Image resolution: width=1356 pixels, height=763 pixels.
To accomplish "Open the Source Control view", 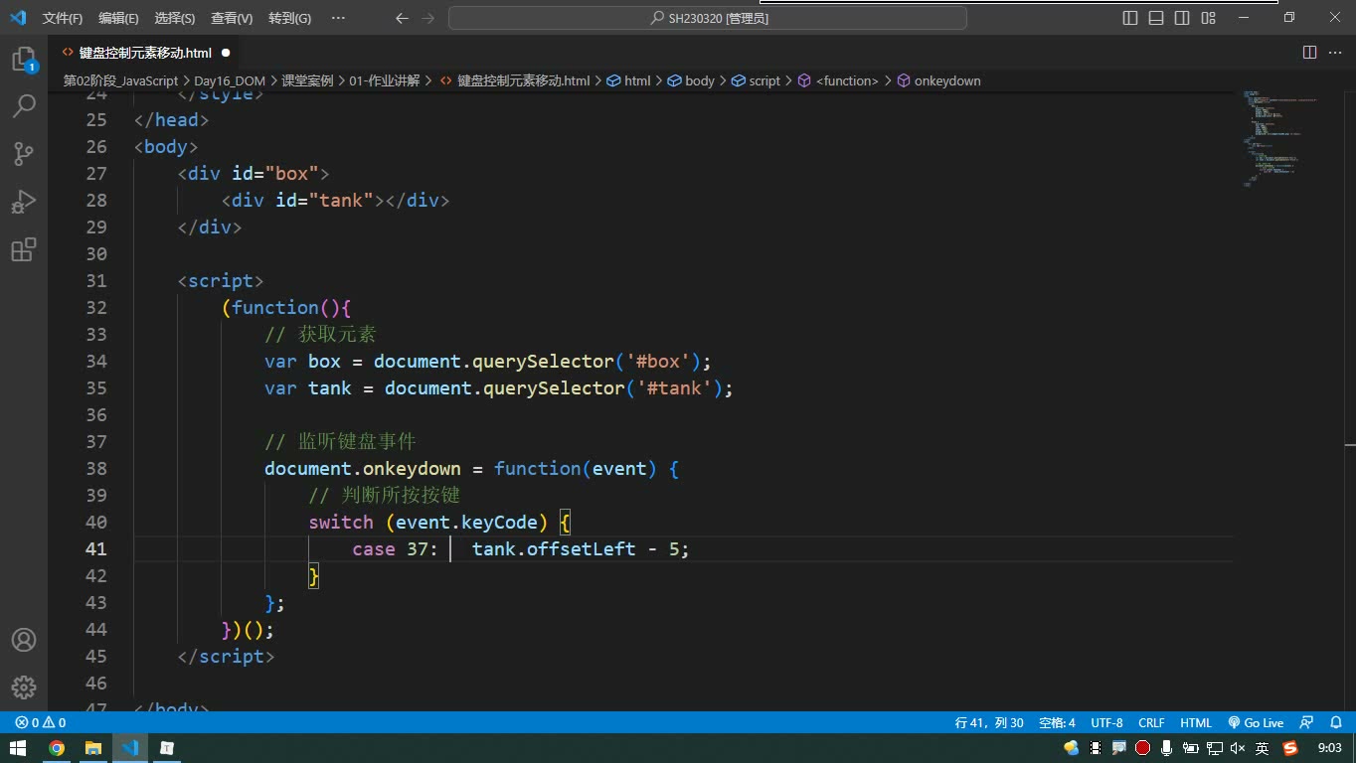I will coord(24,153).
